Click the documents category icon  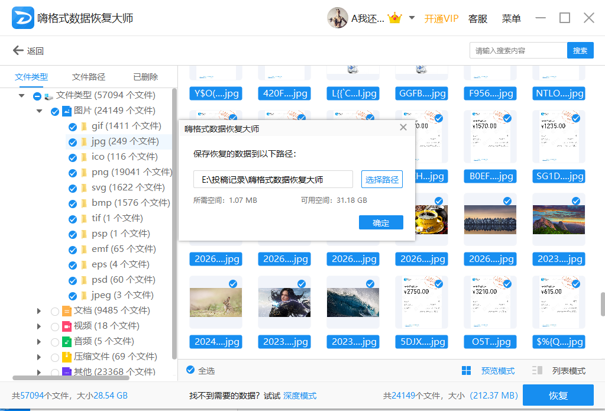(67, 310)
